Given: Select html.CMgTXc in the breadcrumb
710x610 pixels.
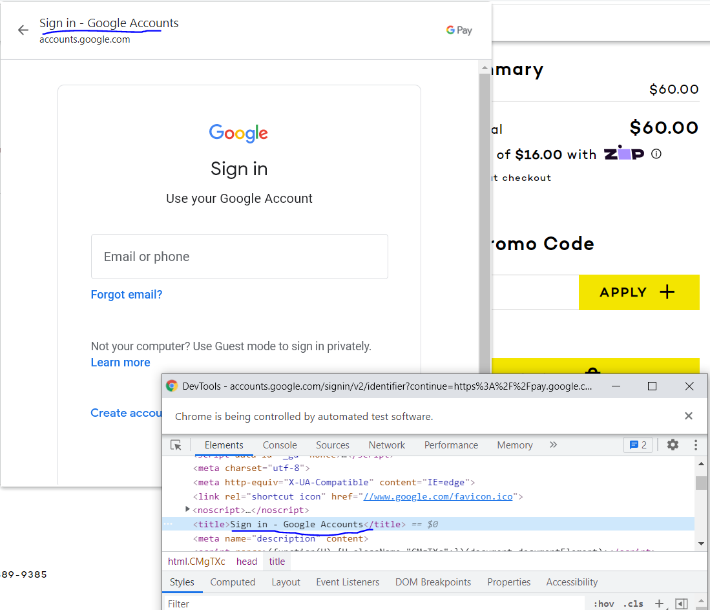Looking at the screenshot, I should coord(196,562).
